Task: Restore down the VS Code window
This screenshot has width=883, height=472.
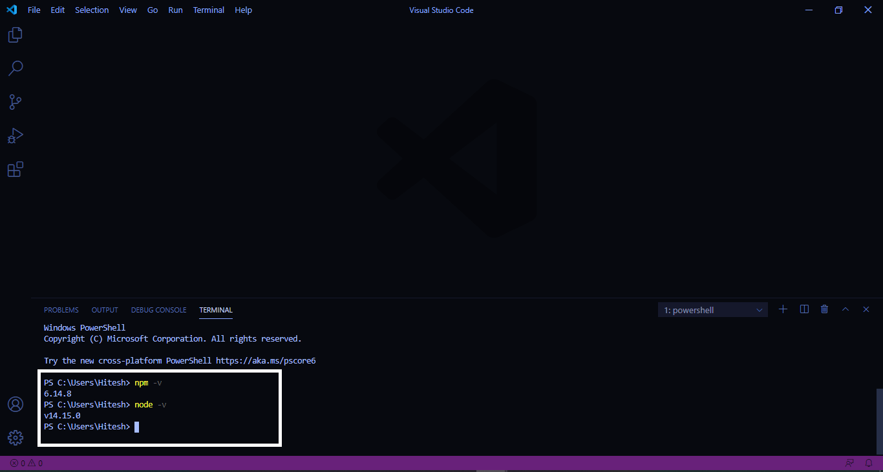Action: pyautogui.click(x=838, y=10)
